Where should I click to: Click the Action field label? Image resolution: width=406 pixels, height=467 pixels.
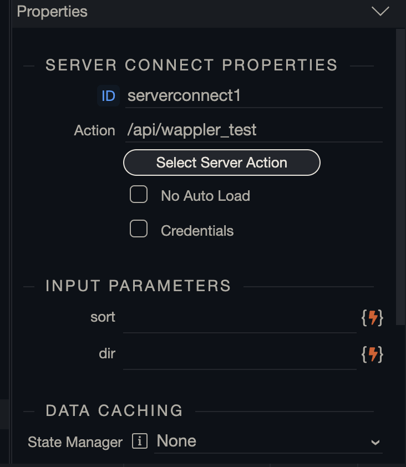[94, 130]
